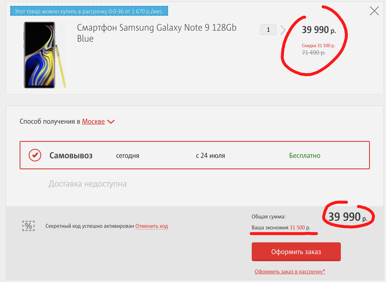Click the disabled Доставка недоступна option
The height and width of the screenshot is (282, 386).
pos(87,184)
